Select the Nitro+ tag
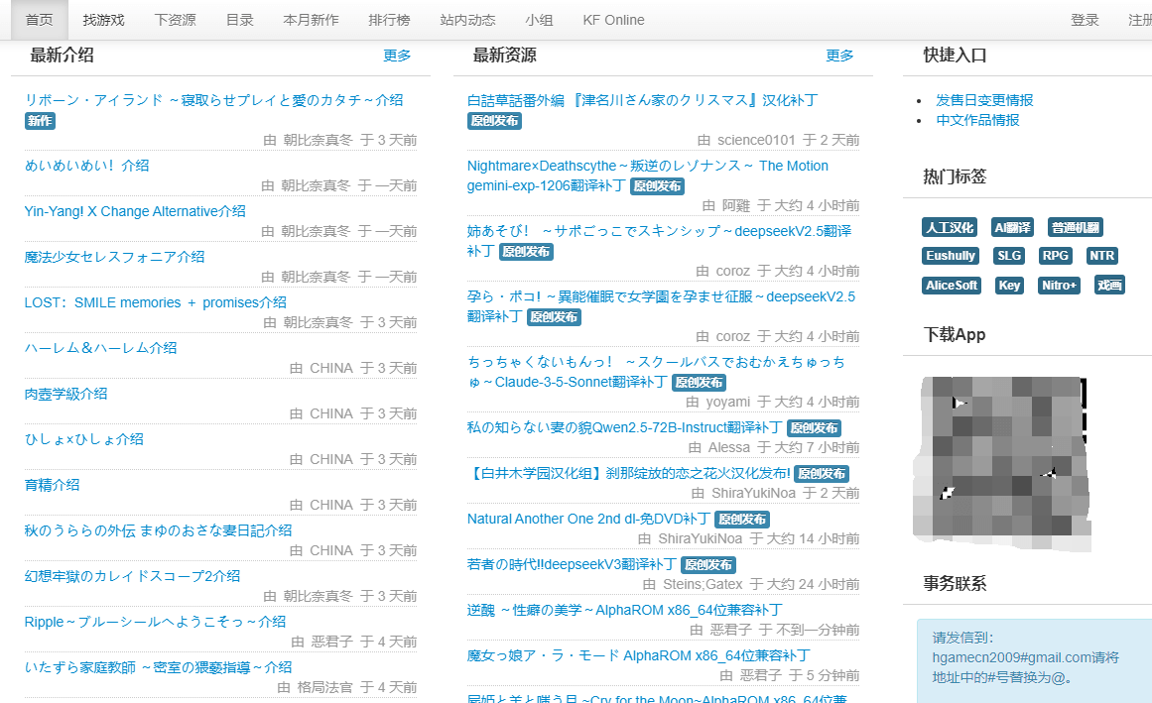The image size is (1152, 703). pyautogui.click(x=1059, y=286)
